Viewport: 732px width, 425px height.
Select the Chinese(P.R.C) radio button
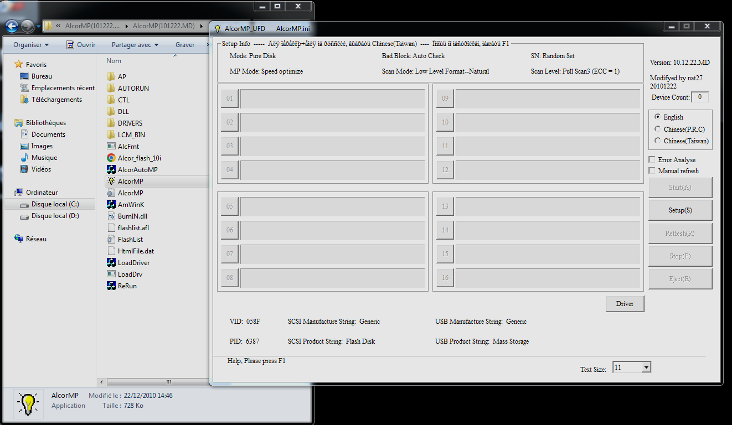click(657, 129)
